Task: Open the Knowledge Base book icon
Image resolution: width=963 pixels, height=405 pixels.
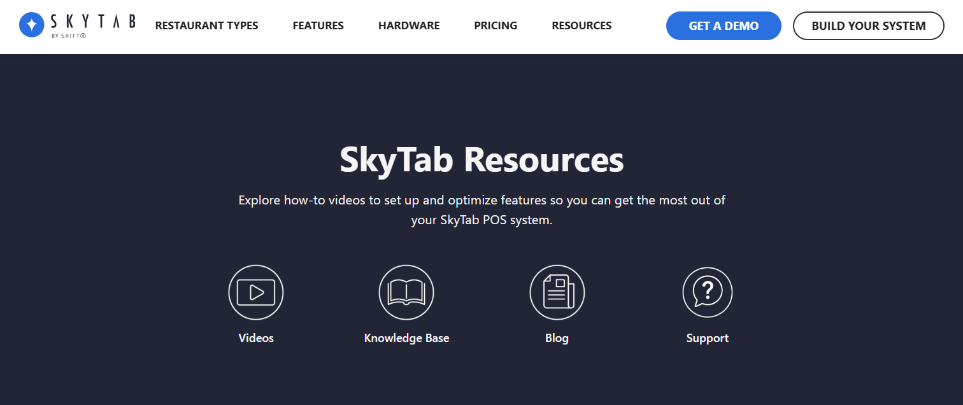Action: 406,292
